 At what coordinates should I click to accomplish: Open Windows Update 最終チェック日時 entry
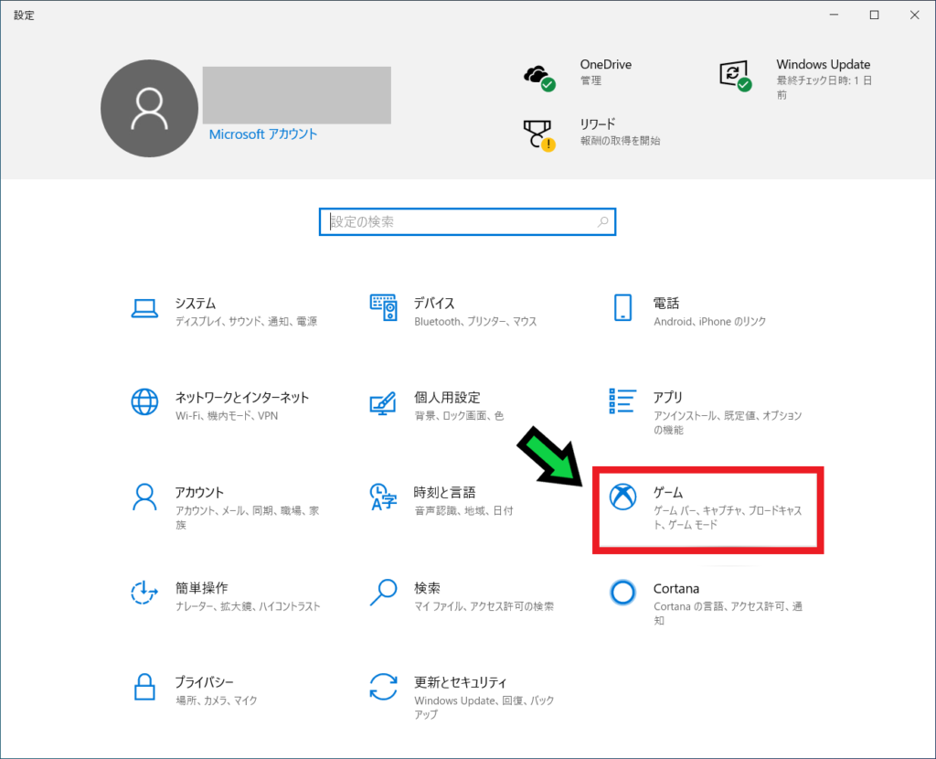pyautogui.click(x=824, y=88)
